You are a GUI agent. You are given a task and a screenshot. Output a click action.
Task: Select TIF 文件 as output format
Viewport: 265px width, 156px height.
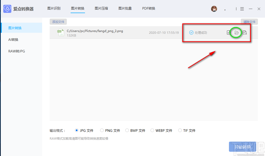[180, 130]
